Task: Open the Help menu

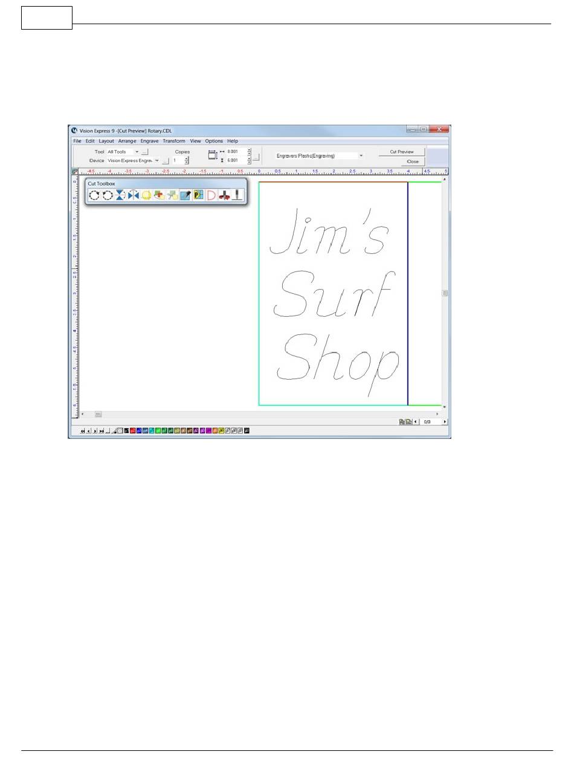Action: (x=233, y=141)
